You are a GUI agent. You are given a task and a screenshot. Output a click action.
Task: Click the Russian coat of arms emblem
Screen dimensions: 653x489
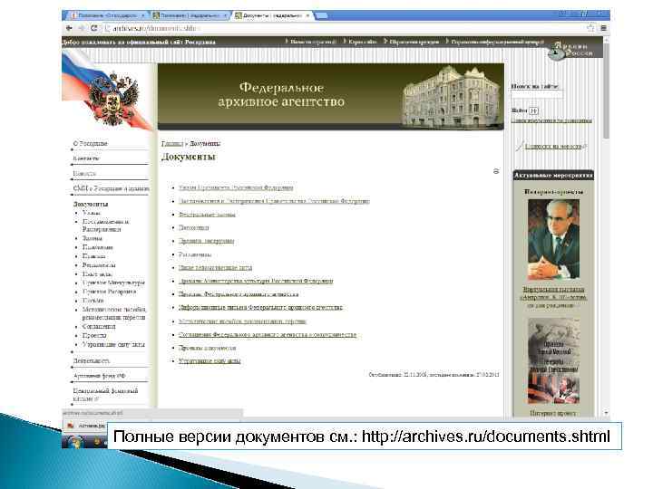coord(112,99)
